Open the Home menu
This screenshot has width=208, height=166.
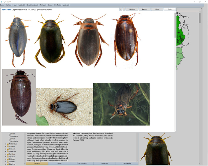[x=3, y=5]
